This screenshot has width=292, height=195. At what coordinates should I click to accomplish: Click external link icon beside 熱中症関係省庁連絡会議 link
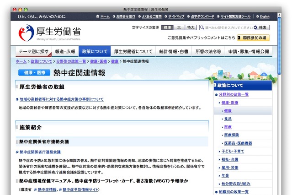coord(17,152)
